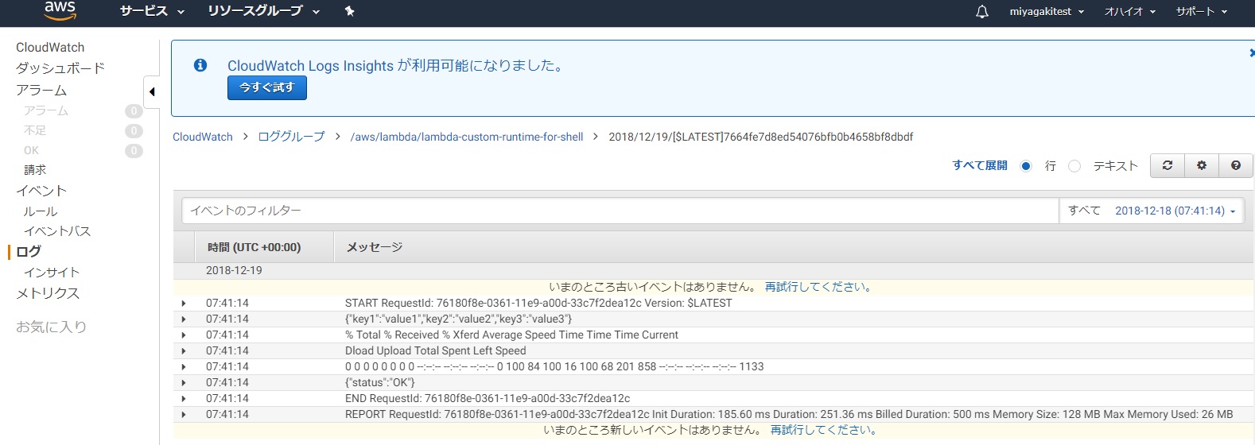Select the 行 (row) view radio button
The height and width of the screenshot is (445, 1255).
tap(1026, 166)
